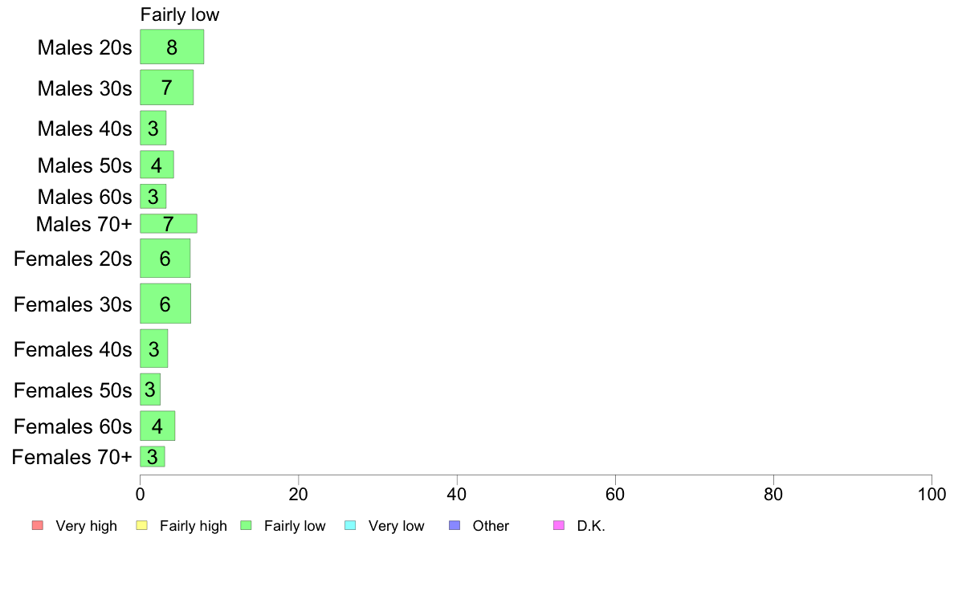
Task: Click the Very low legend text
Action: tap(396, 526)
